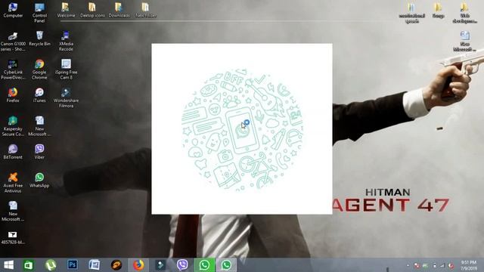The width and height of the screenshot is (484, 272).
Task: Click the Windows Start button
Action: [8, 265]
